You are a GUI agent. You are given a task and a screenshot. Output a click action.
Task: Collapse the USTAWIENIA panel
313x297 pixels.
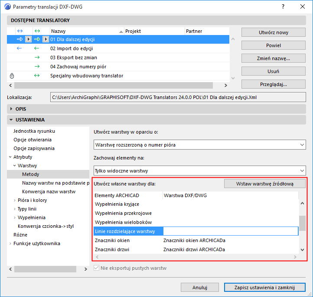[x=11, y=120]
